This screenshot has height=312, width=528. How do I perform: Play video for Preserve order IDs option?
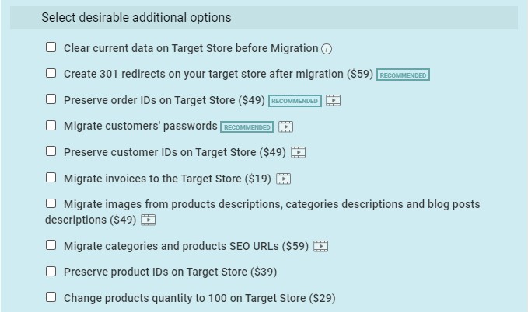(x=333, y=101)
